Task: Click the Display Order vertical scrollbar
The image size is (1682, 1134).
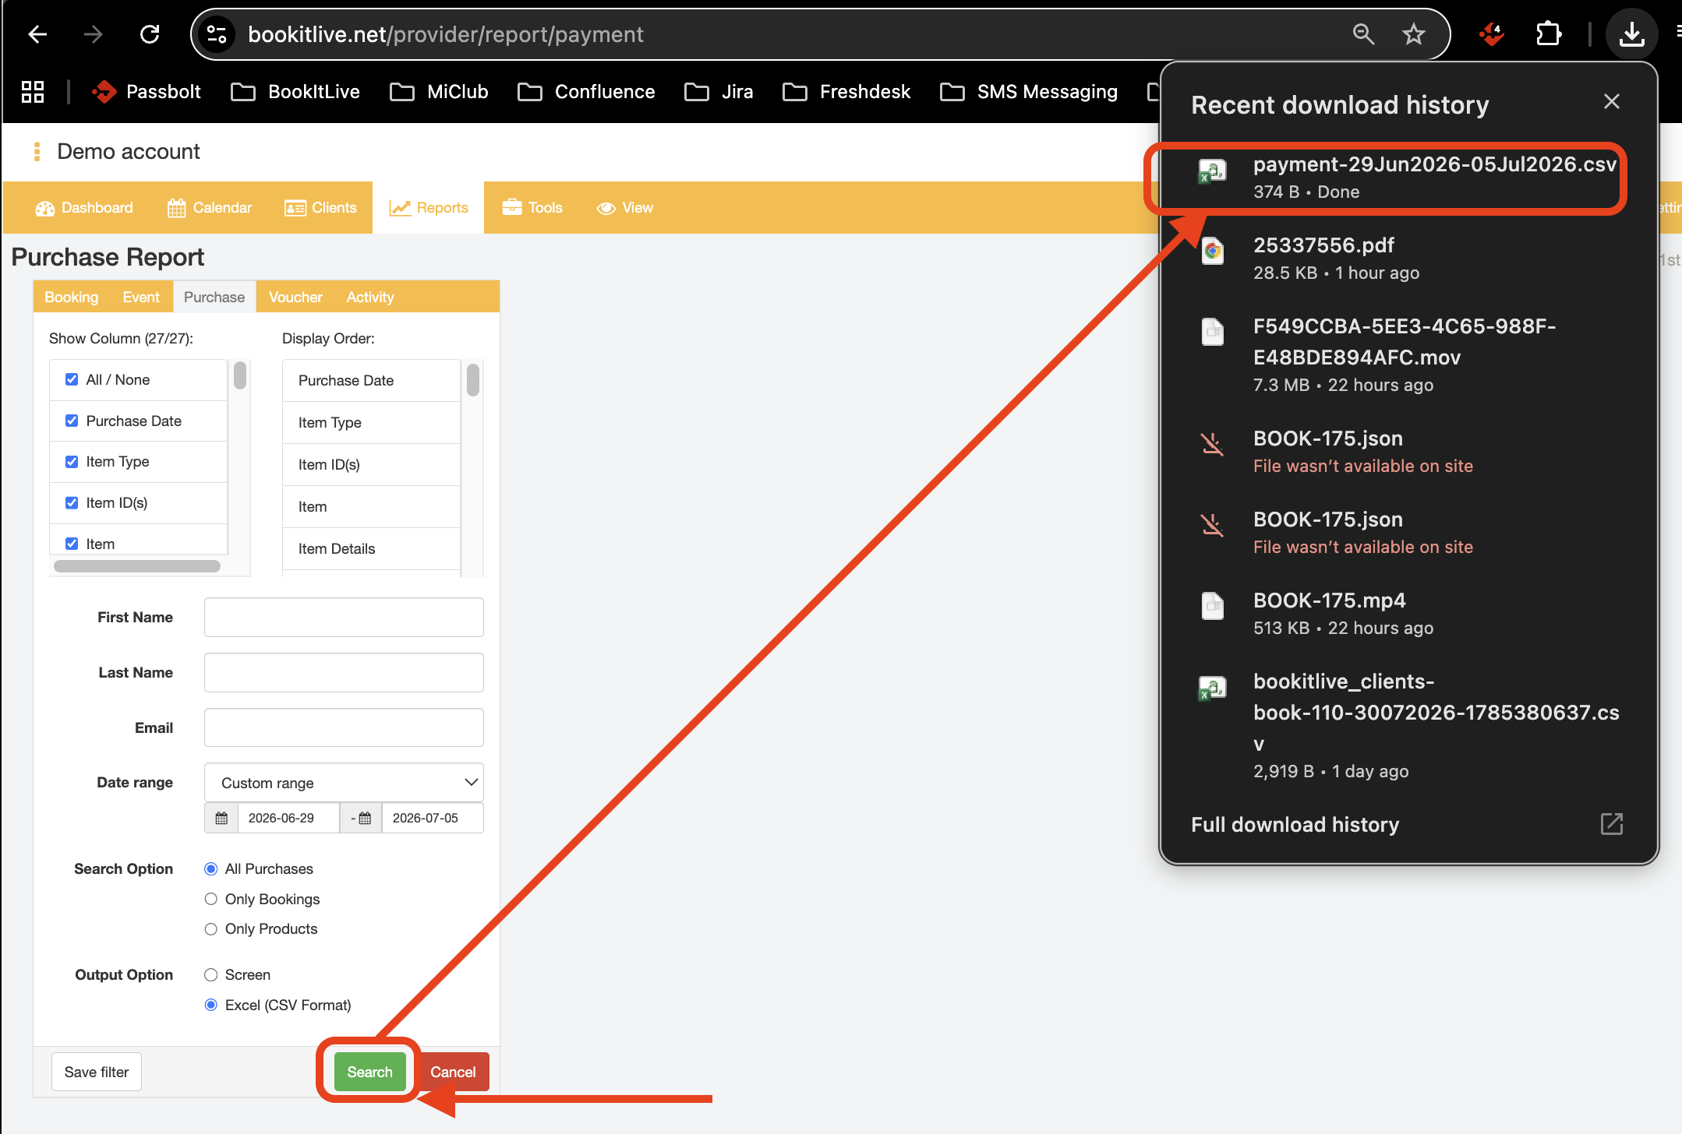Action: tap(473, 380)
